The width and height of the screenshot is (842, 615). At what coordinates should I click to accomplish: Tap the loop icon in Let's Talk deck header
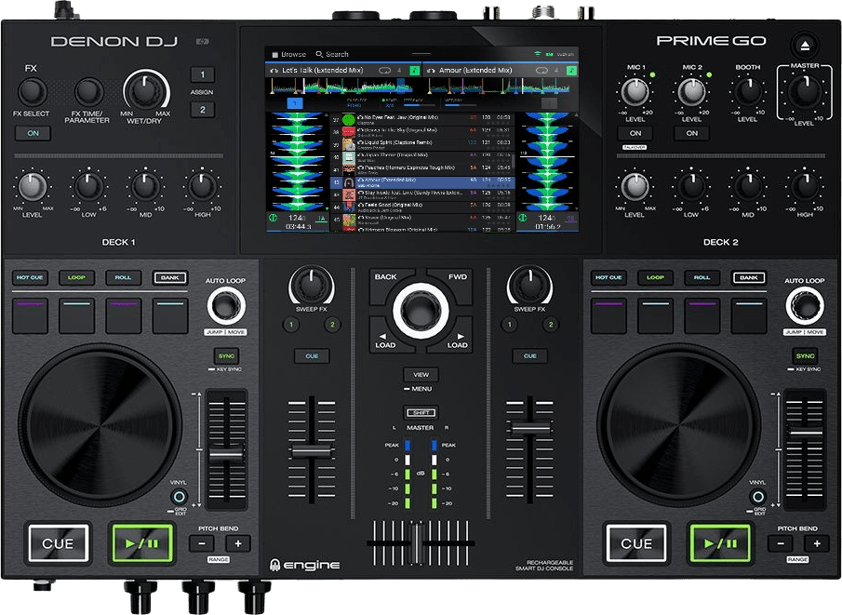(384, 71)
